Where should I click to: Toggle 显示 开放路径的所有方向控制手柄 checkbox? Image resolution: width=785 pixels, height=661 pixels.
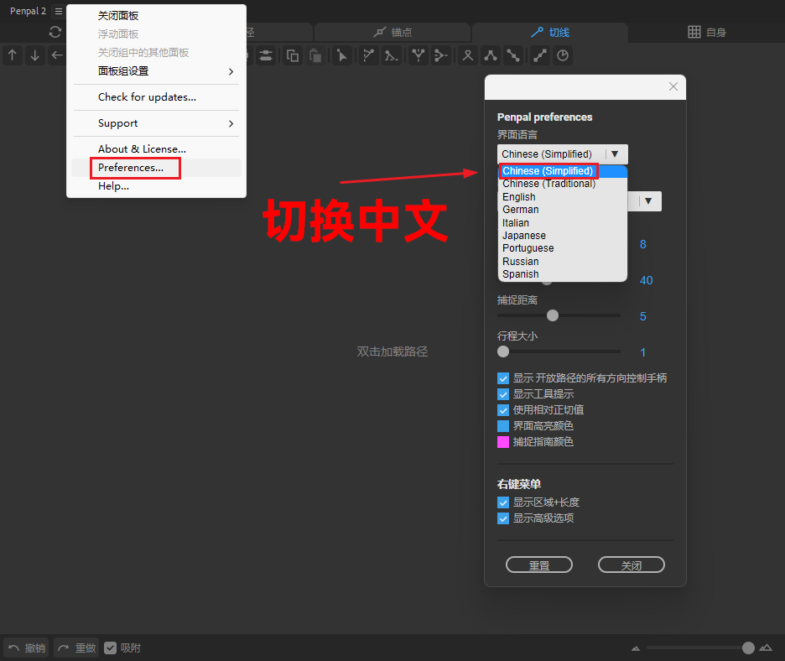click(x=503, y=378)
